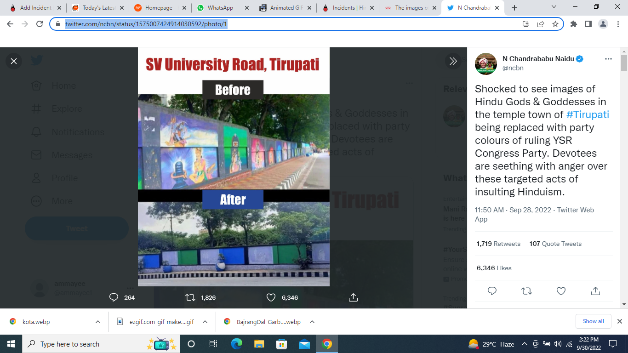628x353 pixels.
Task: Open Microsoft Store from the taskbar
Action: [281, 344]
